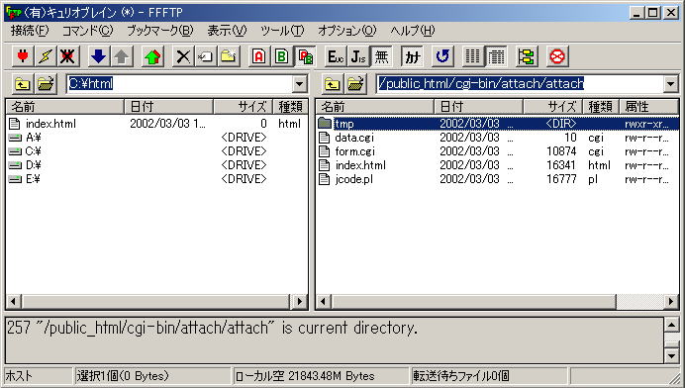
Task: Open the コマンド(C) menu
Action: (87, 31)
